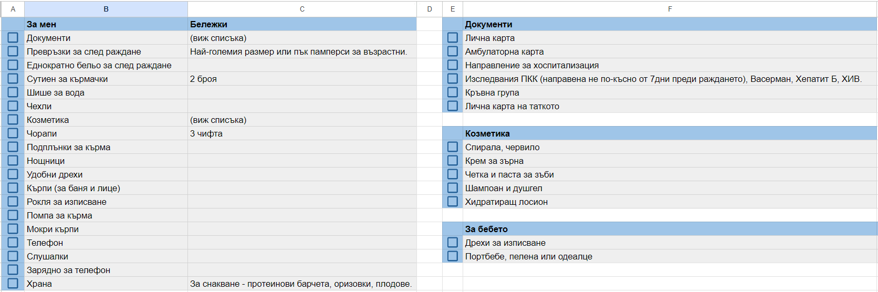Check off the Телефон item

point(13,243)
